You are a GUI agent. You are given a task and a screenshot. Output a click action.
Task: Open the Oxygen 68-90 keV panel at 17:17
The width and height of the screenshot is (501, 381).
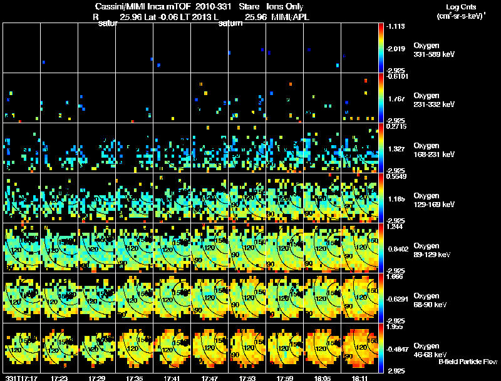[x=22, y=298]
